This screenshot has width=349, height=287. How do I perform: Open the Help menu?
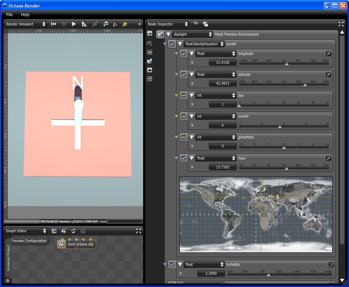coord(25,14)
